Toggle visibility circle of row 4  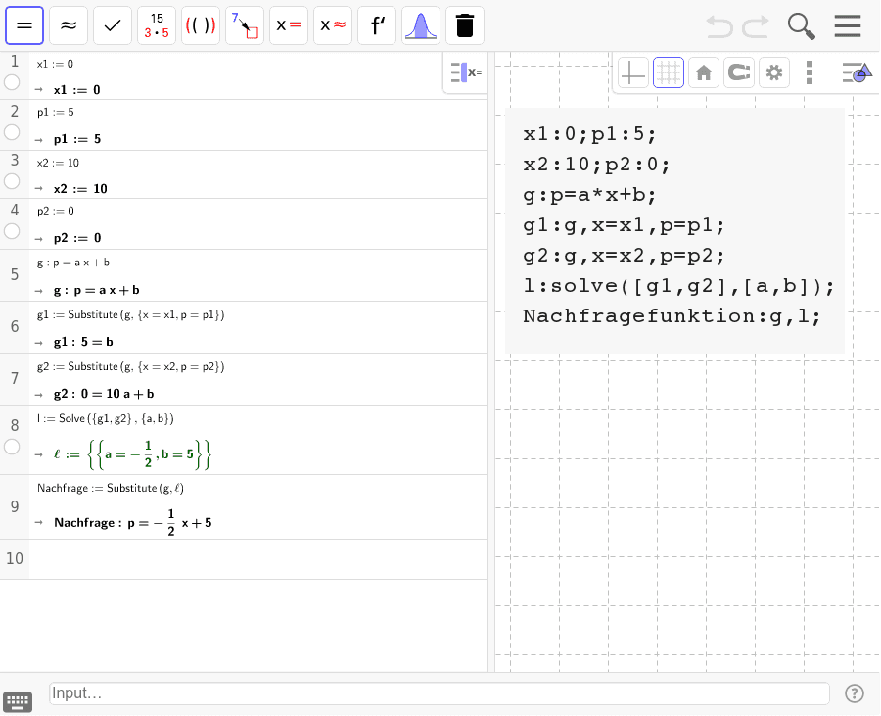point(12,231)
